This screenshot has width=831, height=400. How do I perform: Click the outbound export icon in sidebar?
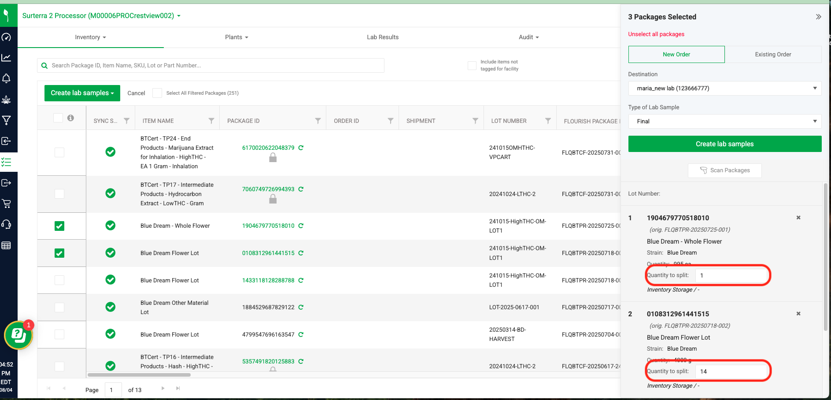(x=6, y=183)
